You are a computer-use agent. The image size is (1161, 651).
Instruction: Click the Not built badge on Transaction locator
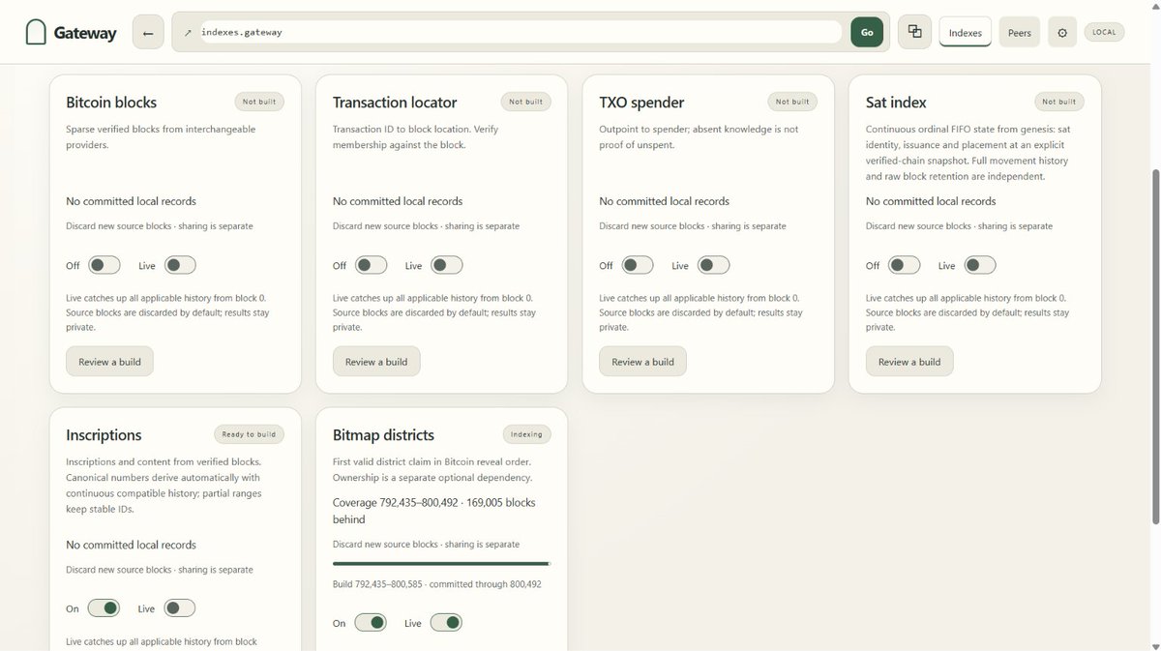(526, 102)
